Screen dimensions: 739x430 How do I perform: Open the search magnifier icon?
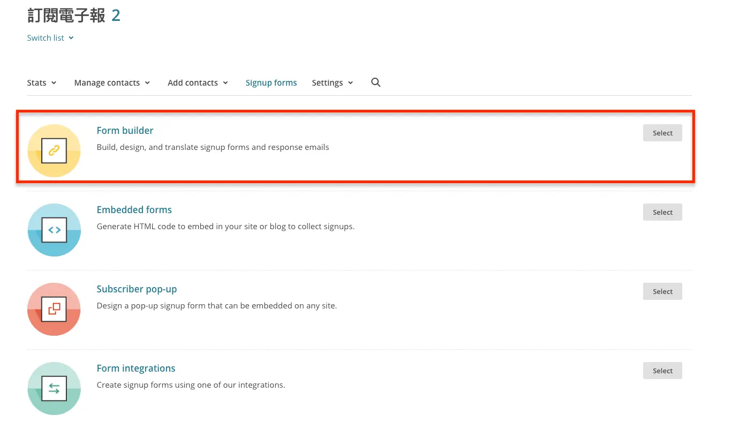coord(376,82)
